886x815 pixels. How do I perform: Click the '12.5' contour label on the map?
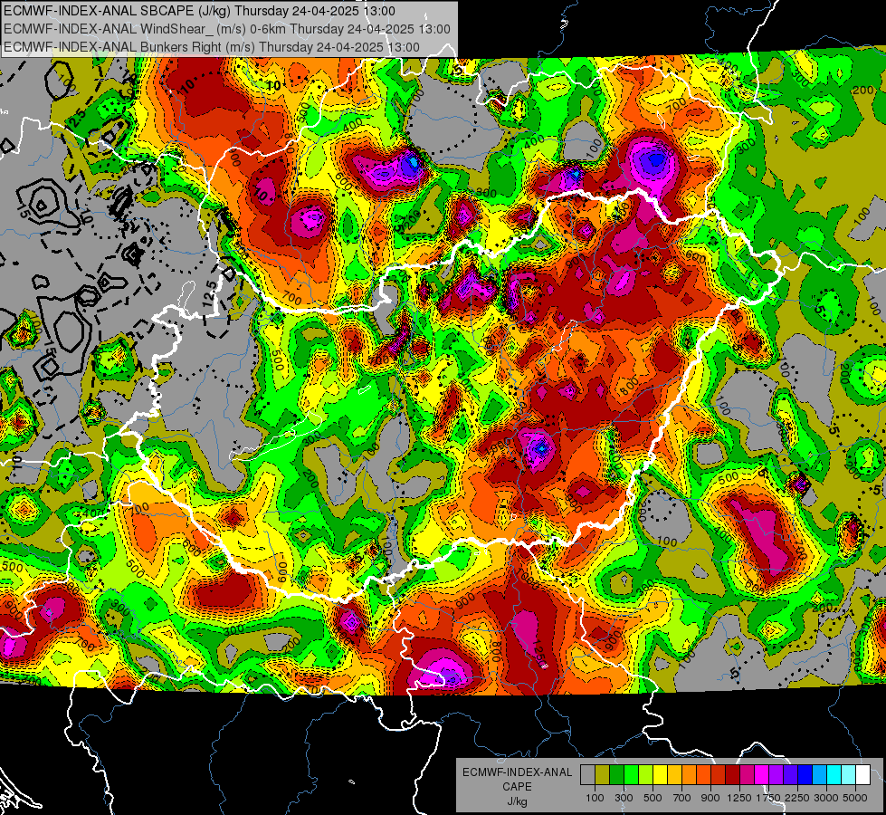point(210,294)
